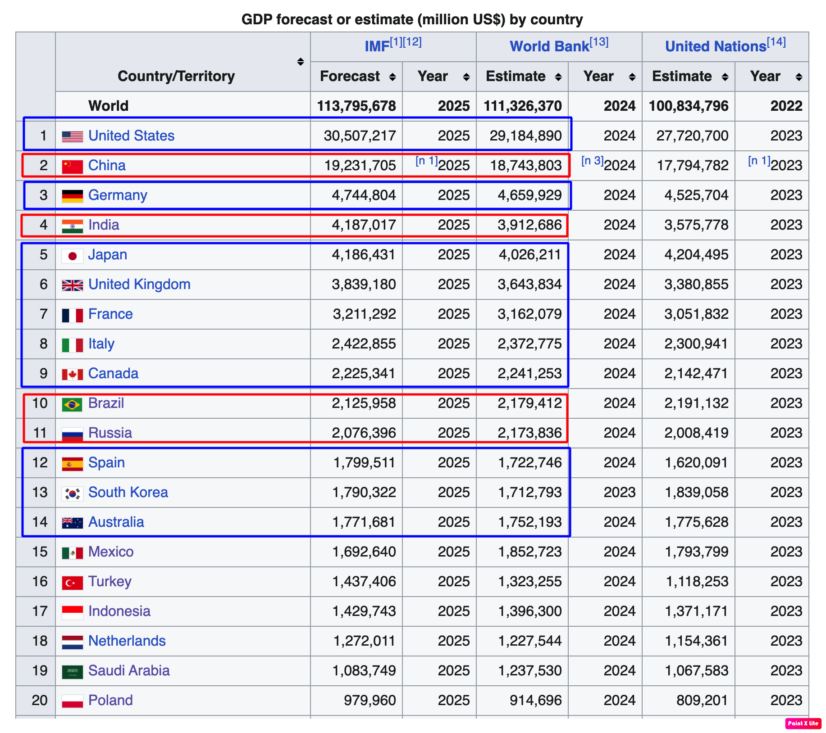Screen dimensions: 826x733
Task: Click the South Korea flag icon
Action: click(72, 493)
